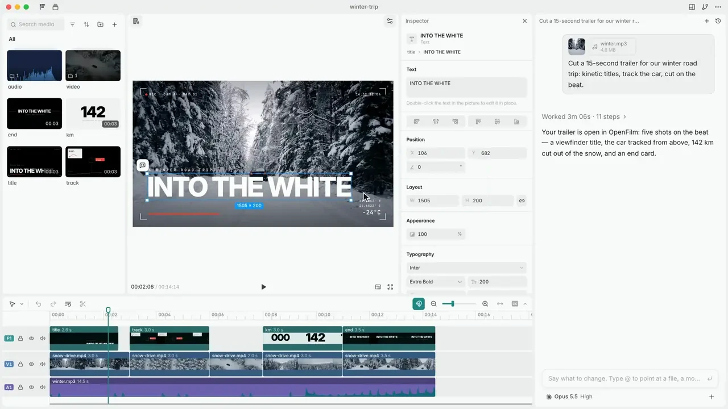
Task: Change the media sort order
Action: point(86,24)
